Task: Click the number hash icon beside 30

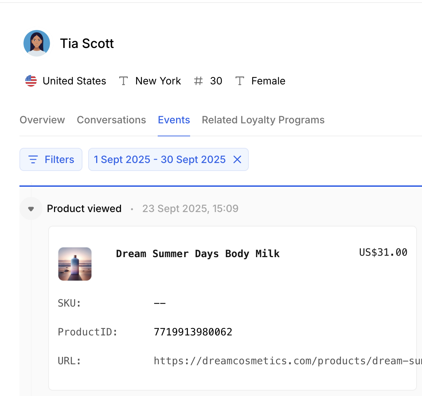Action: tap(198, 81)
